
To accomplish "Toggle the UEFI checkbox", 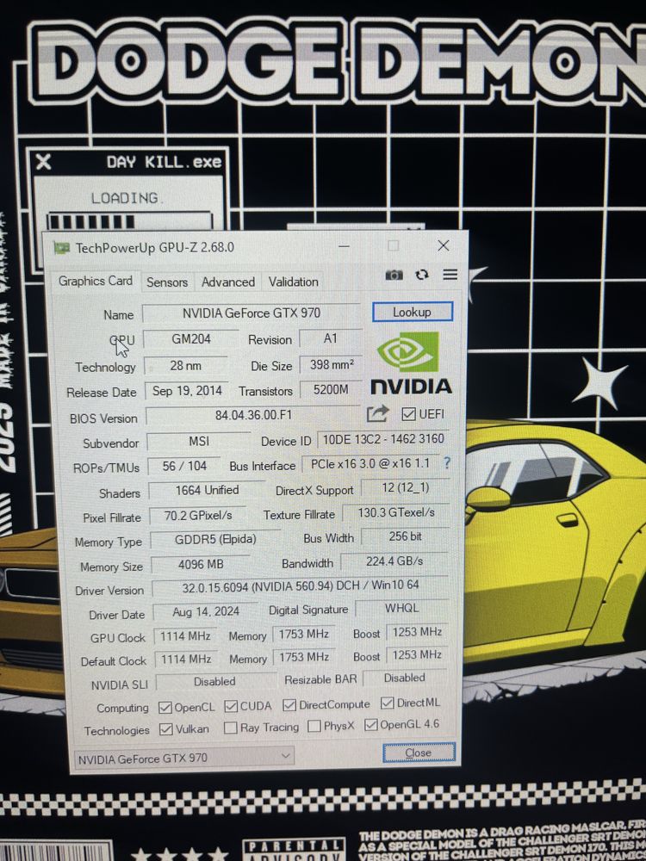I will pyautogui.click(x=408, y=414).
